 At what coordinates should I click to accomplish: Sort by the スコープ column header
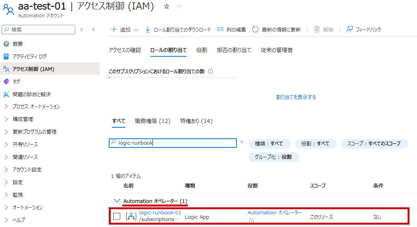pyautogui.click(x=318, y=186)
